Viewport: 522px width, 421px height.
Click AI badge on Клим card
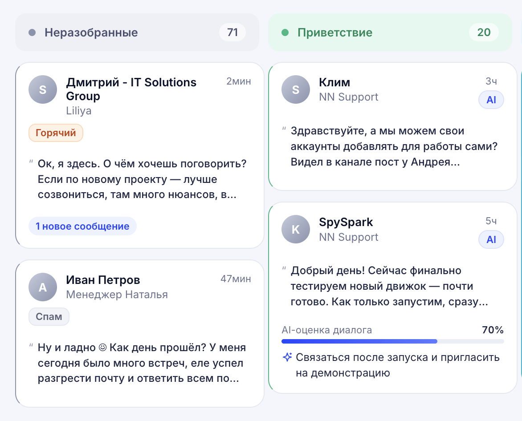pyautogui.click(x=491, y=100)
